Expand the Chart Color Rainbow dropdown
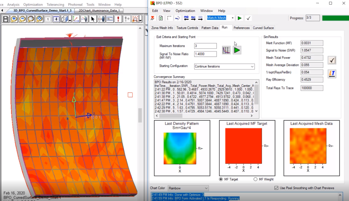 (x=188, y=188)
